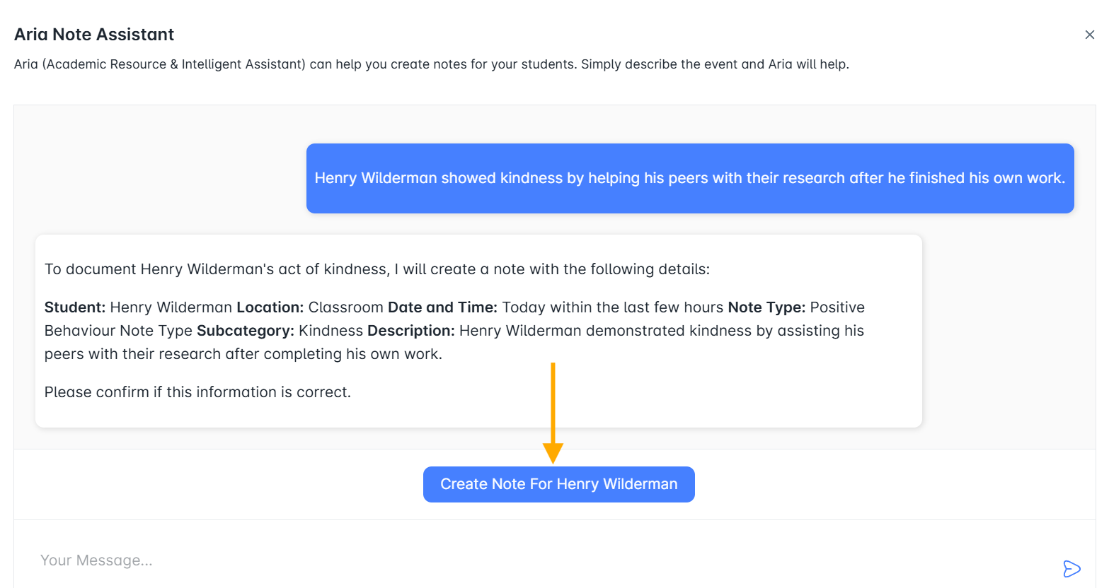Click the send message paper-plane icon
Image resolution: width=1109 pixels, height=588 pixels.
point(1071,569)
